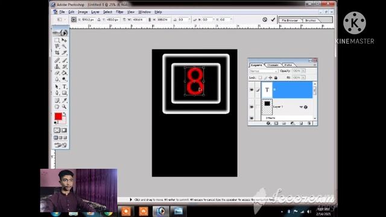Open the Layers panel options menu arrow
This screenshot has height=217, width=386.
tap(315, 65)
